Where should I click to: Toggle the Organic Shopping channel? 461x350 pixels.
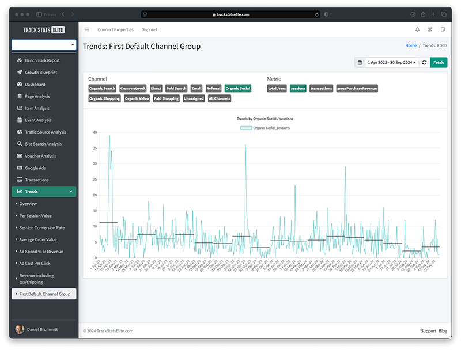[x=105, y=98]
